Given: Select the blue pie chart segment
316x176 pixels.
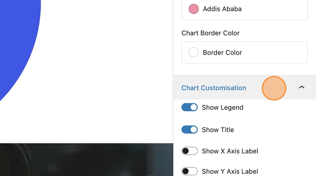Looking at the screenshot, I should [x=15, y=38].
